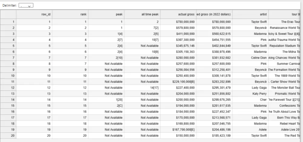Image resolution: width=303 pixels, height=142 pixels.
Task: Select the peak column header
Action: [106, 14]
